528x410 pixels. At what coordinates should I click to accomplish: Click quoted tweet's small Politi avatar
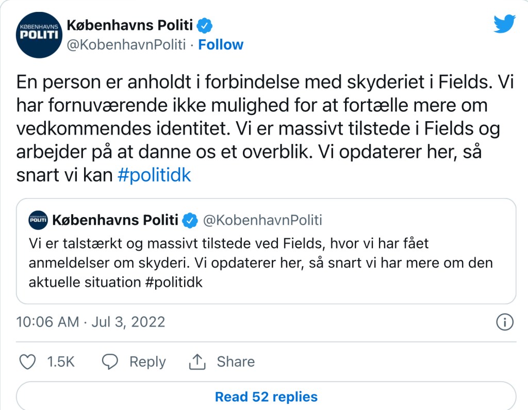pyautogui.click(x=38, y=221)
